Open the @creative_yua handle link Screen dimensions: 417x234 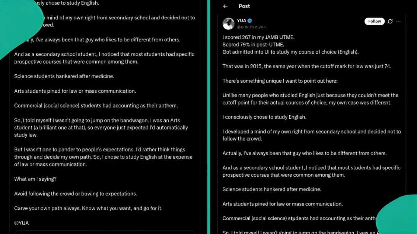click(x=251, y=27)
